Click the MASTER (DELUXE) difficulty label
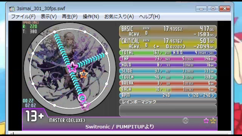 67,120
